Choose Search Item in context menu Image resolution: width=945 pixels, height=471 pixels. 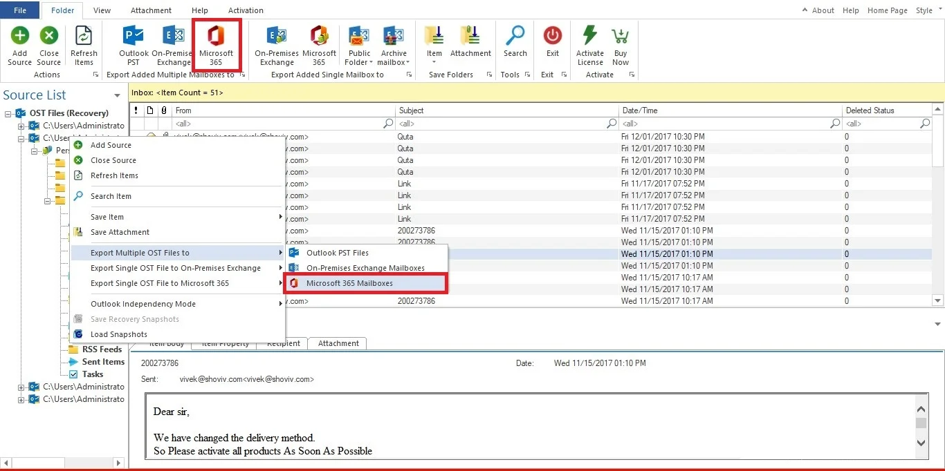click(x=111, y=196)
